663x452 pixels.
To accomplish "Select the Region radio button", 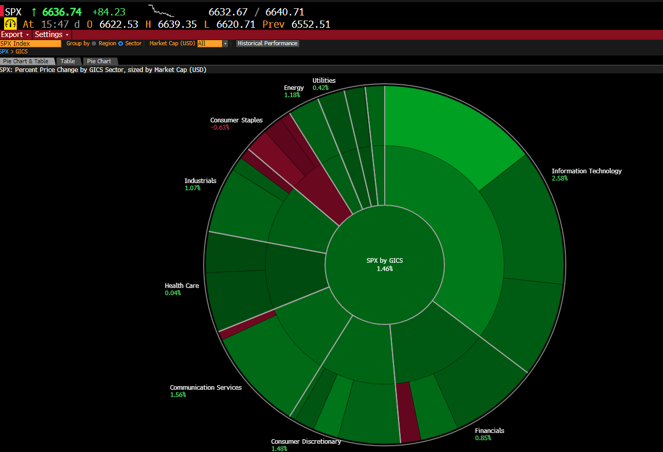I will (94, 44).
